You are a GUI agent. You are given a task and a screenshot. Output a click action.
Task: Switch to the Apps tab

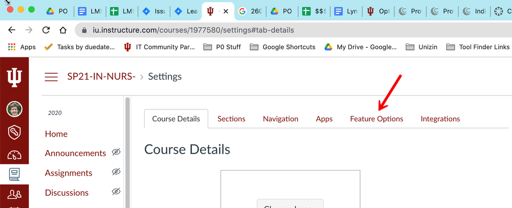pos(324,119)
